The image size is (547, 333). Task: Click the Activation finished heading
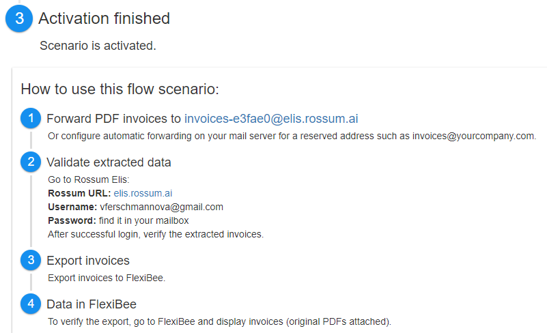[104, 18]
